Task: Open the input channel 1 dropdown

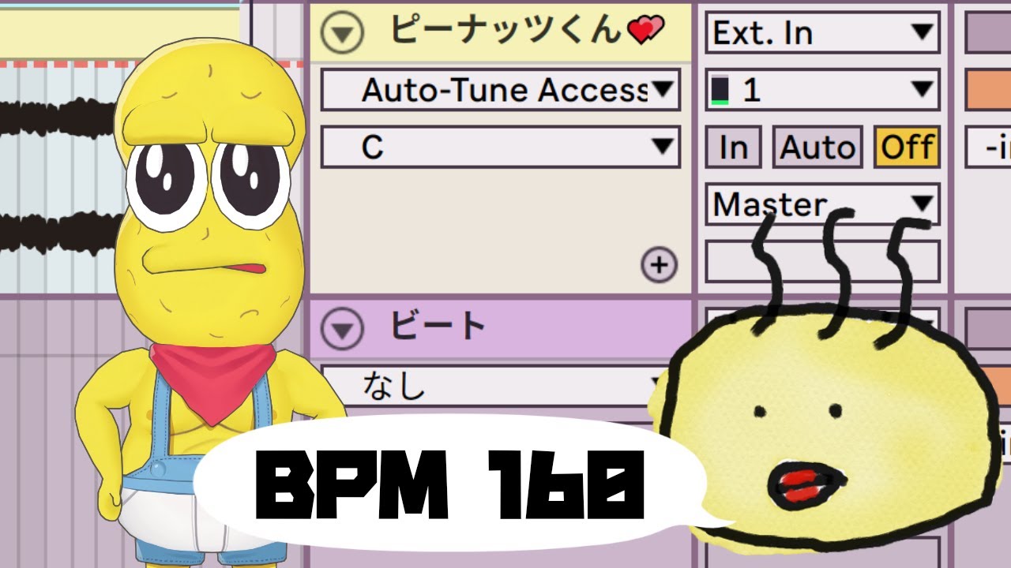Action: click(822, 90)
